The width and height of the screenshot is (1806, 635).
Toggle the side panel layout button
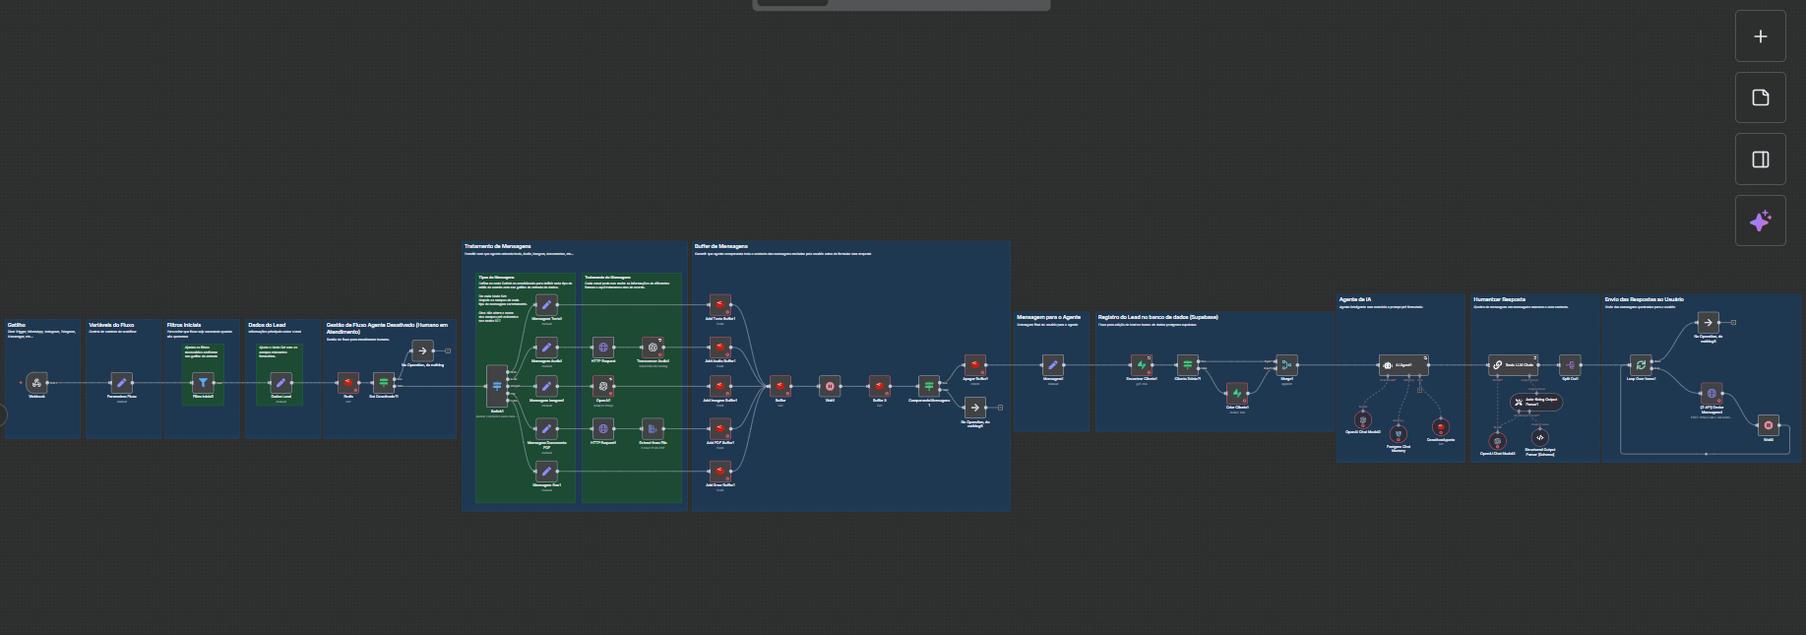click(1760, 159)
